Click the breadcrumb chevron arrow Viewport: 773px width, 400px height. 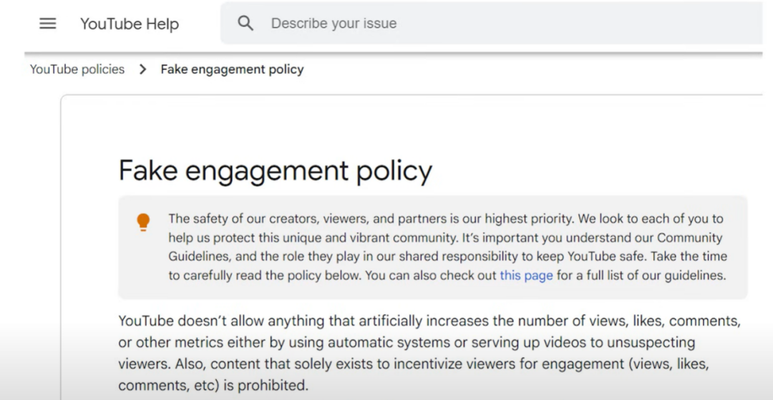142,69
